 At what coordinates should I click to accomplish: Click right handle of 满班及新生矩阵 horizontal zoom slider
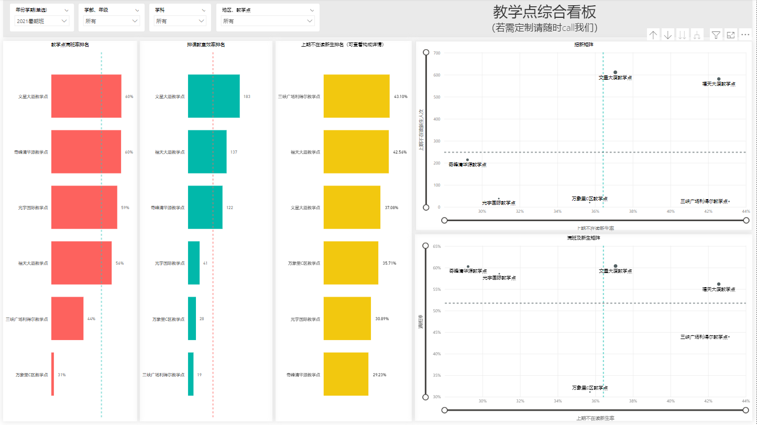point(747,410)
